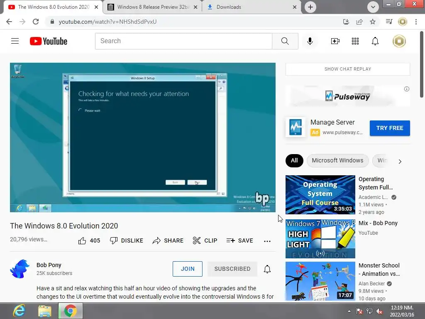The width and height of the screenshot is (425, 319).
Task: Open more actions ellipsis below the video
Action: point(267,241)
